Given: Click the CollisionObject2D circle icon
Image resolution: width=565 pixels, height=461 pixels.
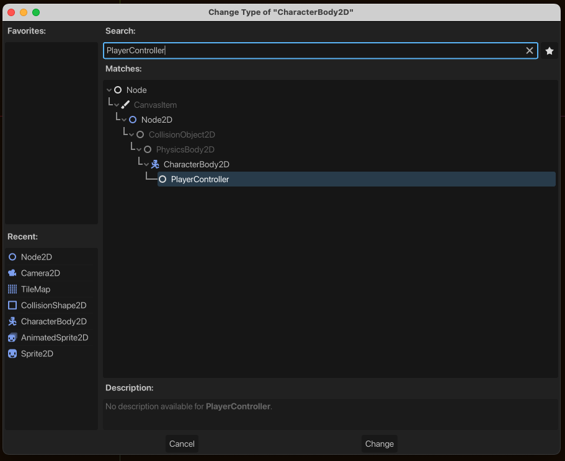Looking at the screenshot, I should click(140, 134).
